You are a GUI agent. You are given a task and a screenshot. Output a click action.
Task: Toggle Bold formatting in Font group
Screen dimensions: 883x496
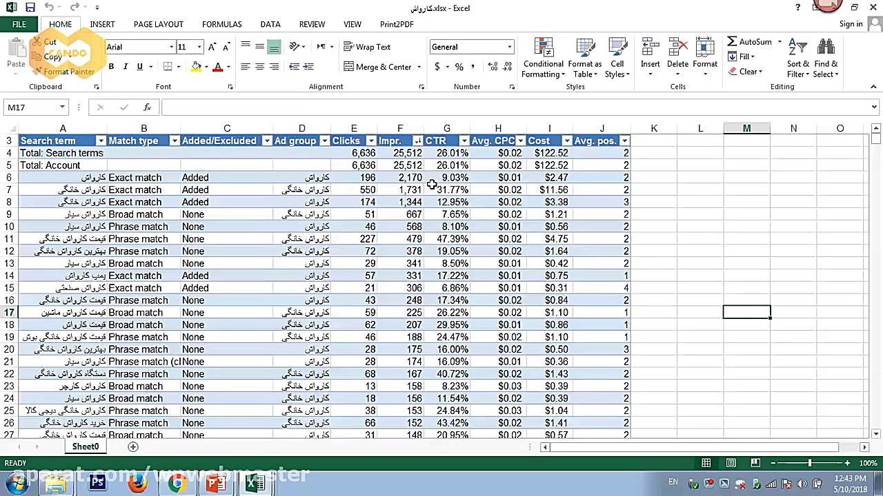pos(111,67)
